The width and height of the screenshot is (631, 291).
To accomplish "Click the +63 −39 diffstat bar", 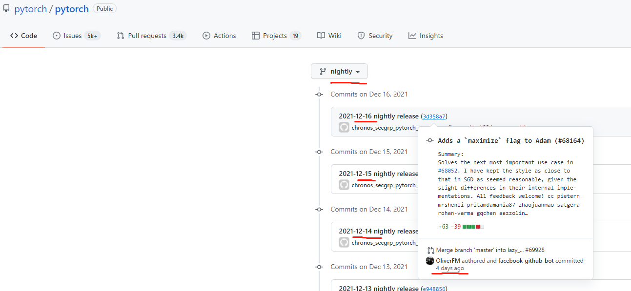I will click(461, 227).
